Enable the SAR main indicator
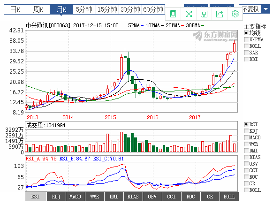The width and height of the screenshot is (273, 205). pos(246,53)
